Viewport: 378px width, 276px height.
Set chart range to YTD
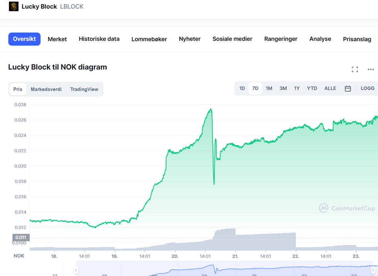pos(312,88)
